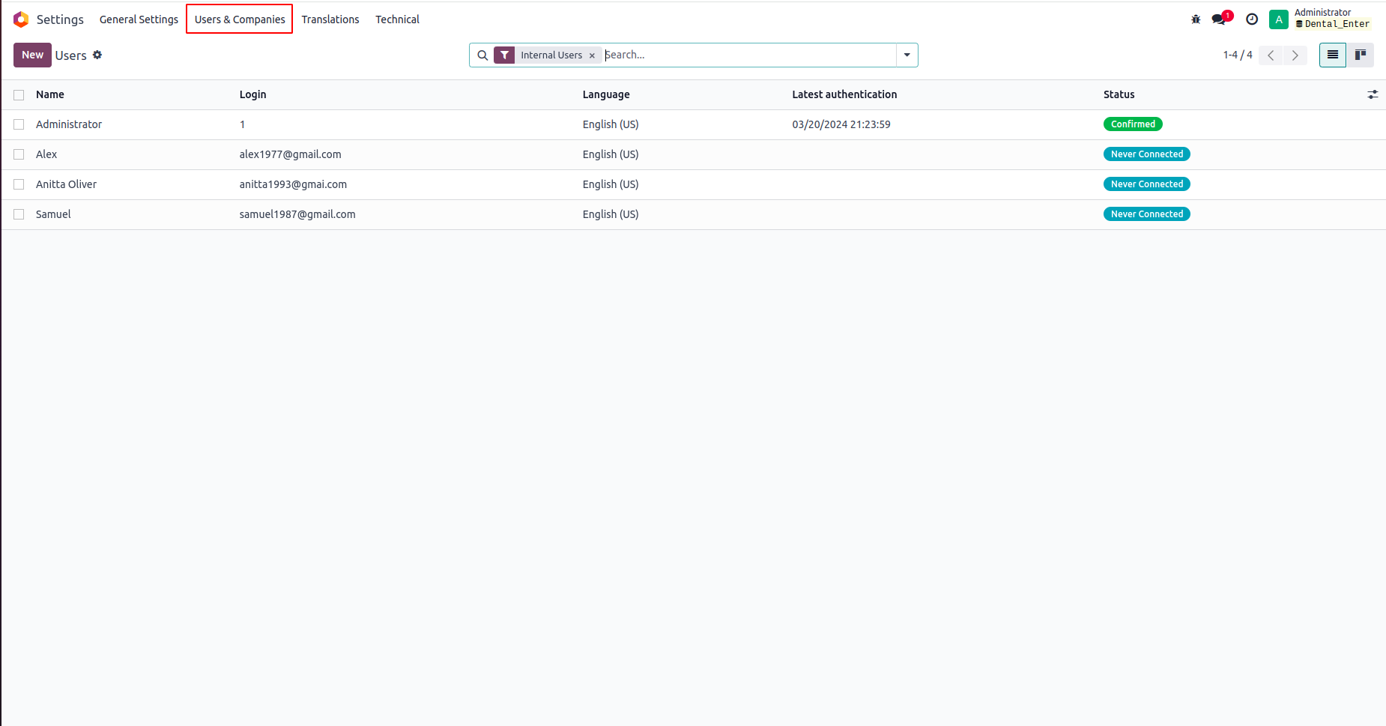This screenshot has height=726, width=1386.
Task: Sort by Name column header
Action: (50, 94)
